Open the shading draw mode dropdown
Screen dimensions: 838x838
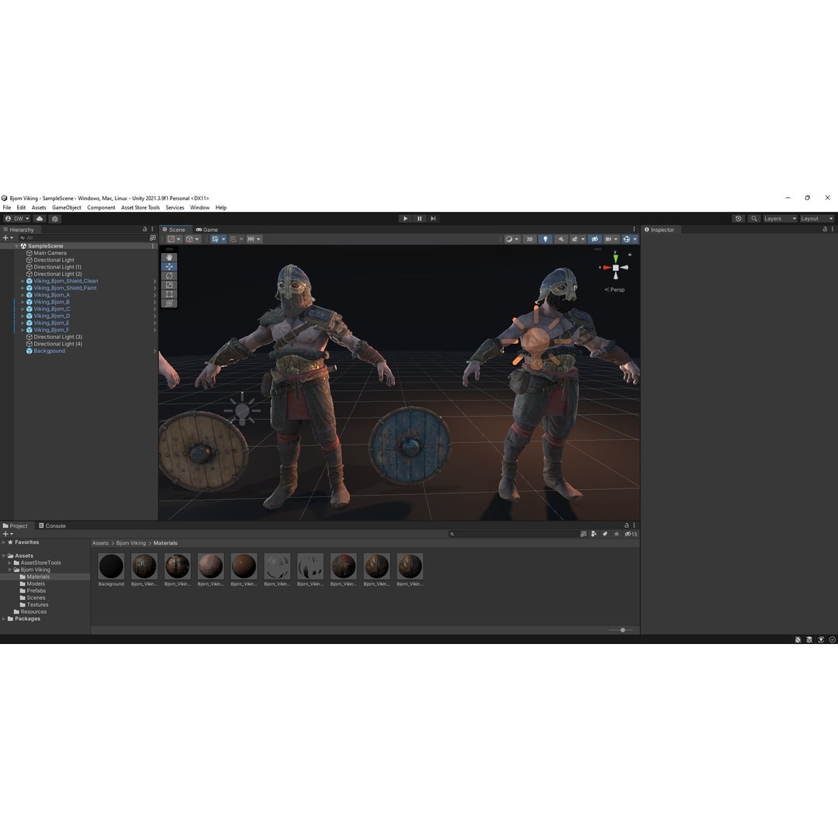[x=511, y=240]
